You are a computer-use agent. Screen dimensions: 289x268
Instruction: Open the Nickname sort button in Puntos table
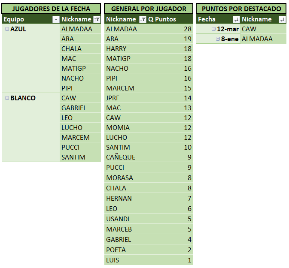tap(282, 19)
